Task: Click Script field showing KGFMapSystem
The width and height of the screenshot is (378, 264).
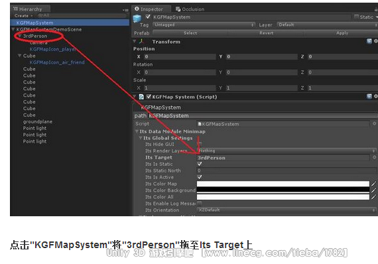Action: click(283, 124)
